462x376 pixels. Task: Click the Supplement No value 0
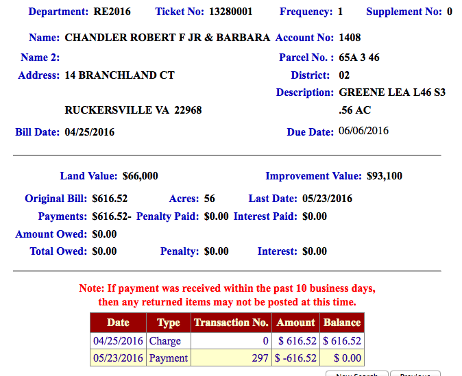coord(450,12)
